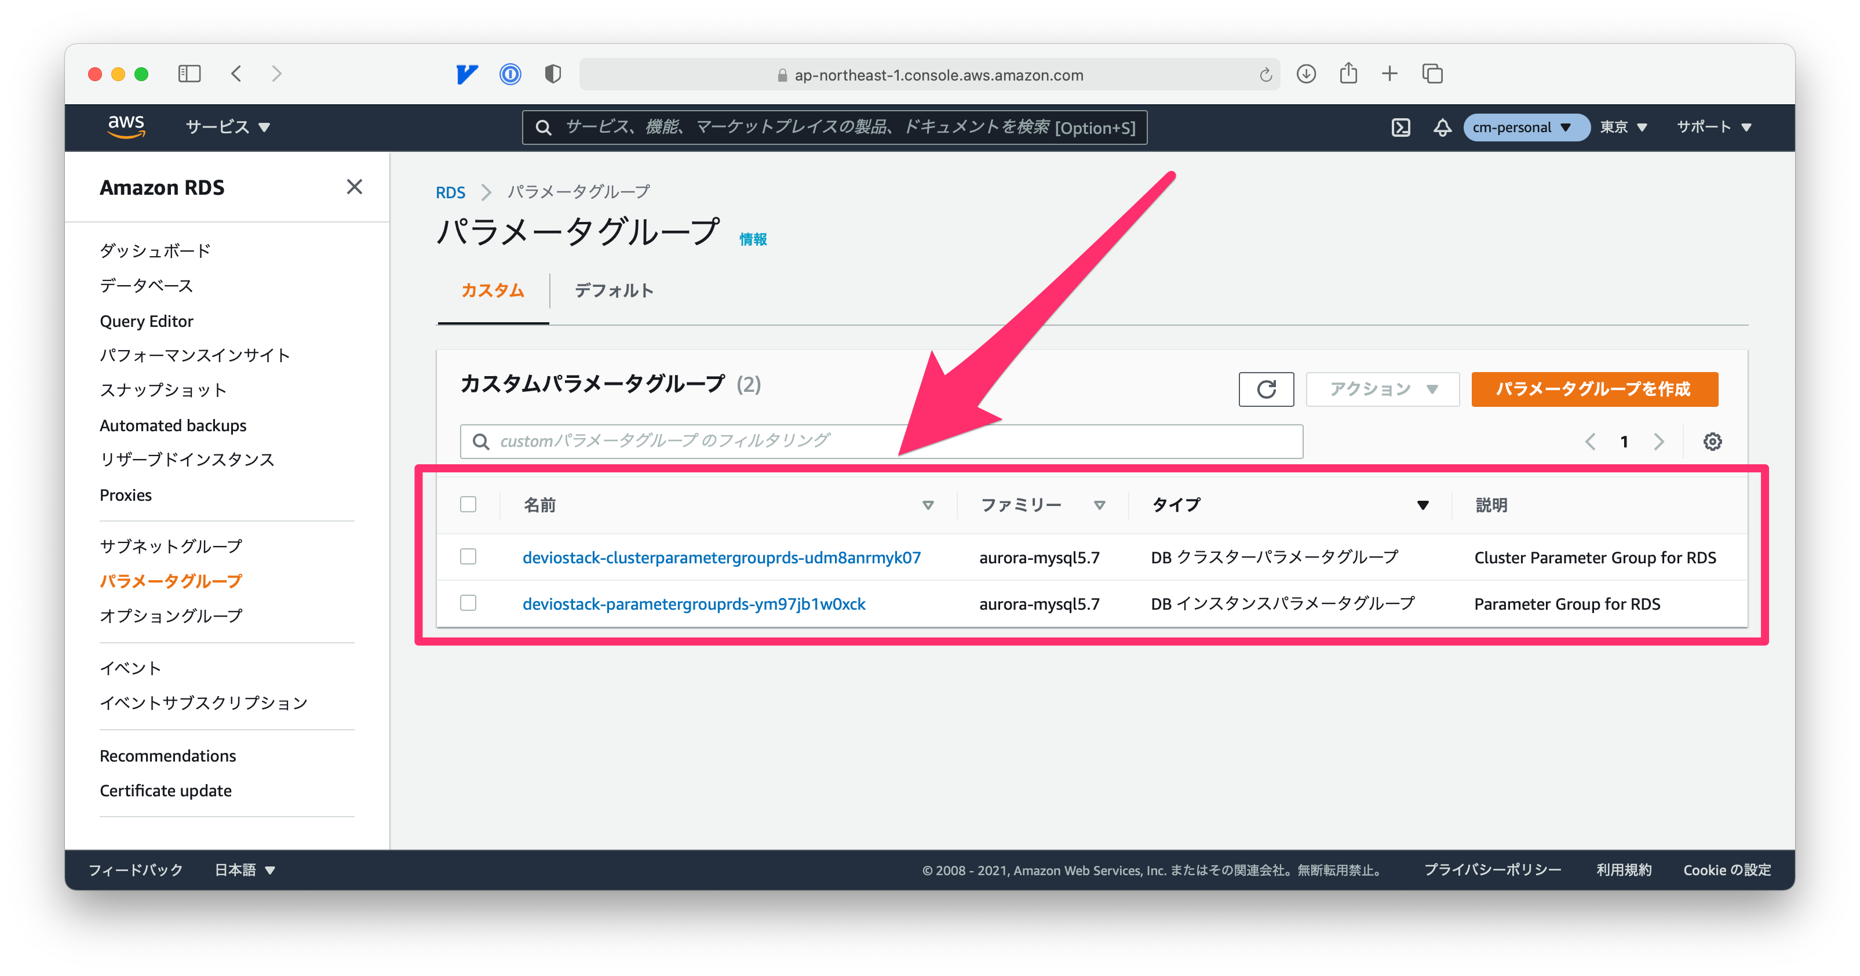The image size is (1860, 976).
Task: Open the deviostack-clusterparametergrouprds-udm8anrmyk07 link
Action: pos(722,557)
